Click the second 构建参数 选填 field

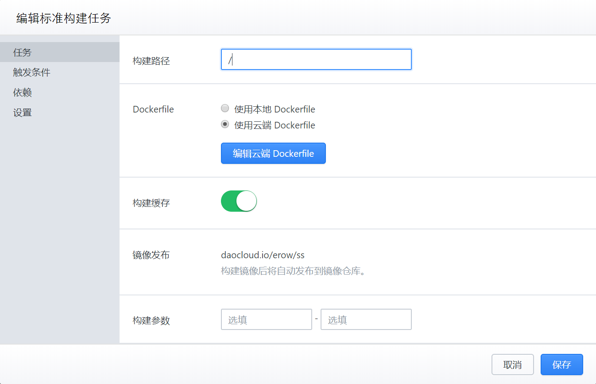click(366, 319)
